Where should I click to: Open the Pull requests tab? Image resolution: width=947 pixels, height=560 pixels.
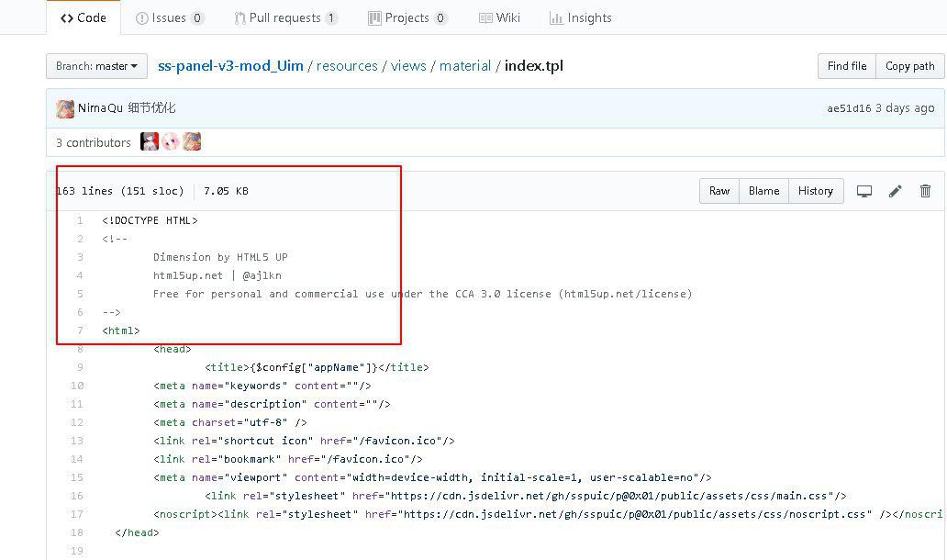click(286, 17)
